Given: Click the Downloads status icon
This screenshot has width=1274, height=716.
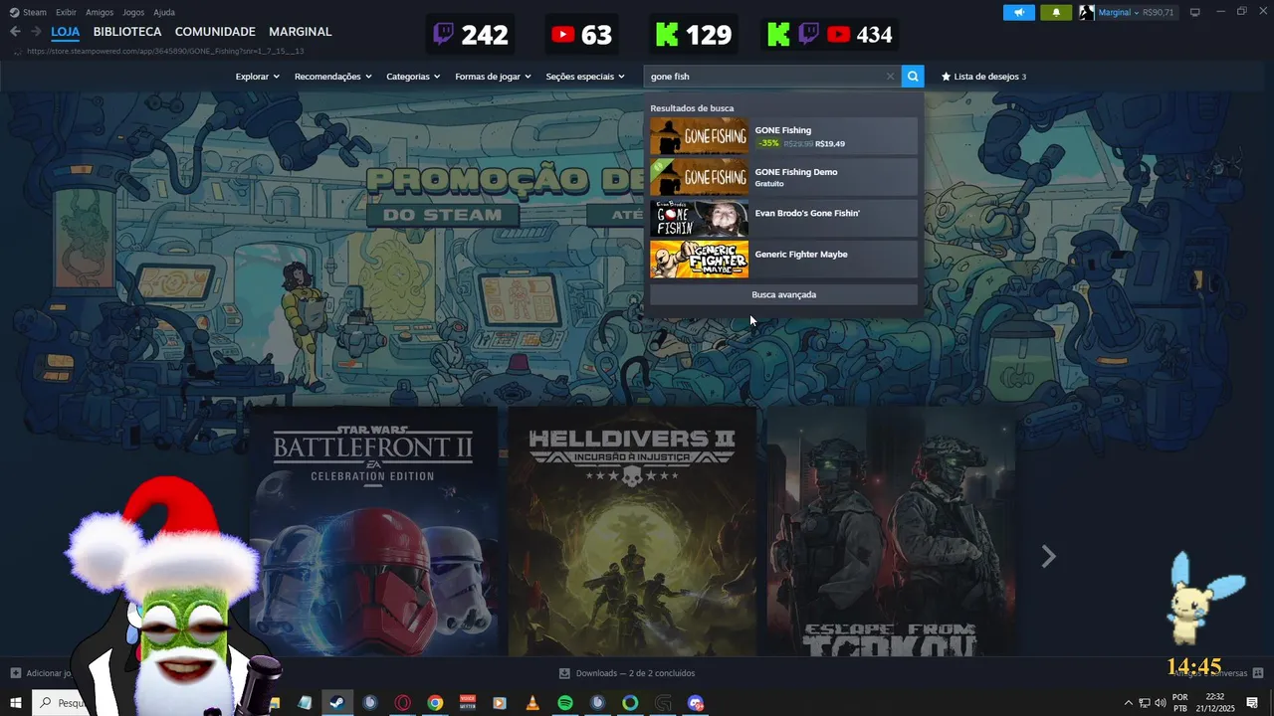Looking at the screenshot, I should [564, 673].
